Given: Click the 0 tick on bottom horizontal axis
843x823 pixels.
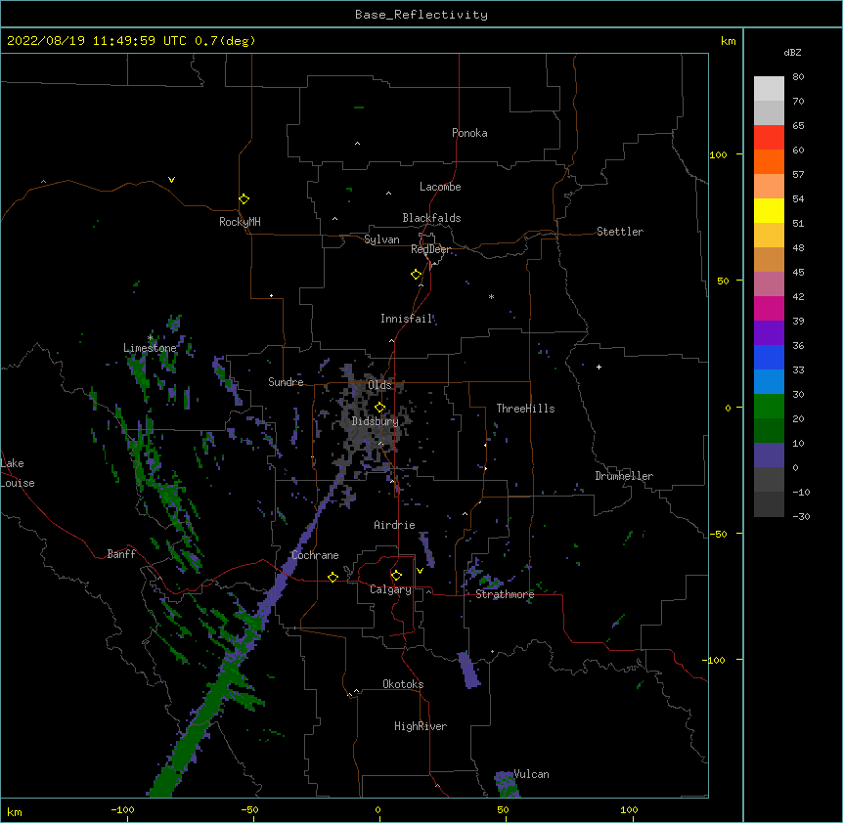Looking at the screenshot, I should [x=377, y=809].
